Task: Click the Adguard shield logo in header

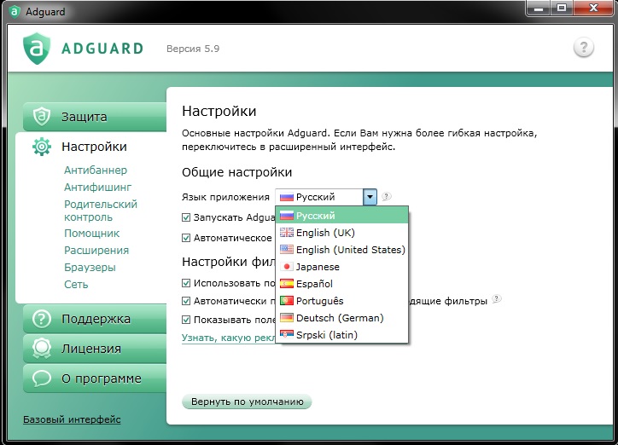Action: [36, 49]
